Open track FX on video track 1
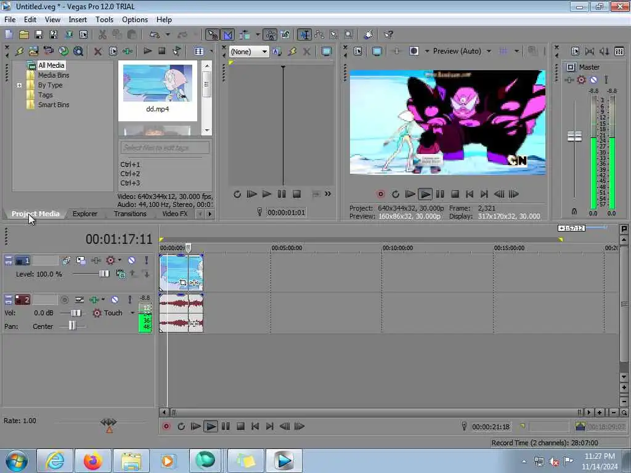Screen dimensions: 631x473 tap(96, 261)
